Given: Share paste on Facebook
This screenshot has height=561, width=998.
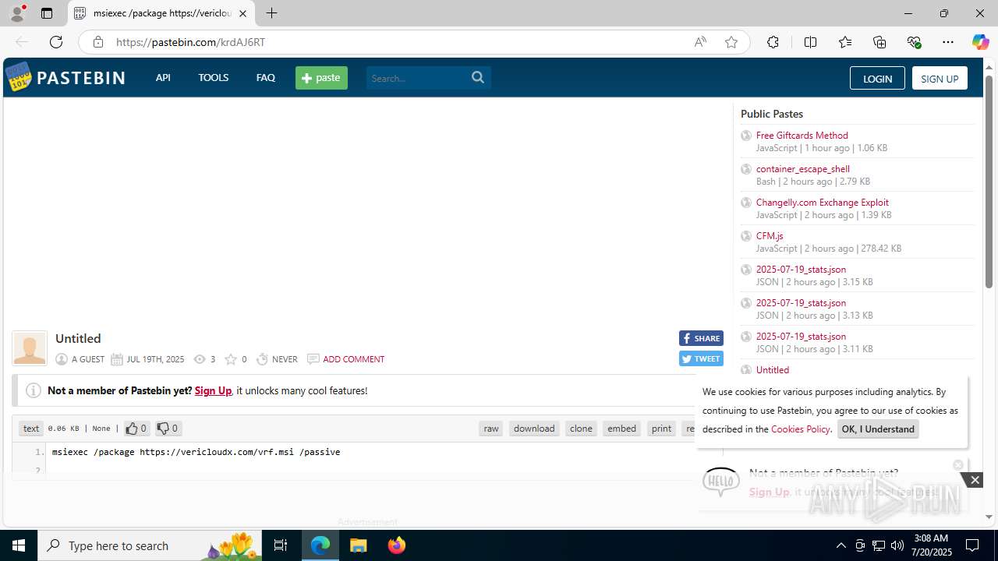Looking at the screenshot, I should point(701,338).
